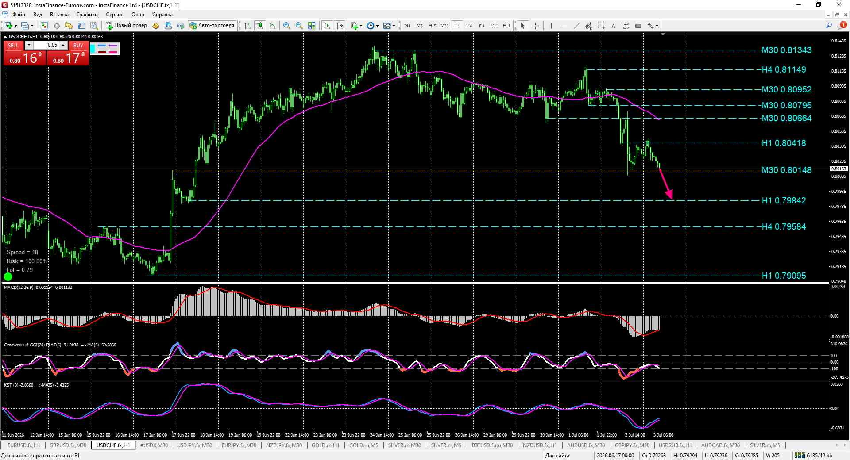
Task: Toggle the Data Window crosshair-target icon
Action: pos(57,26)
